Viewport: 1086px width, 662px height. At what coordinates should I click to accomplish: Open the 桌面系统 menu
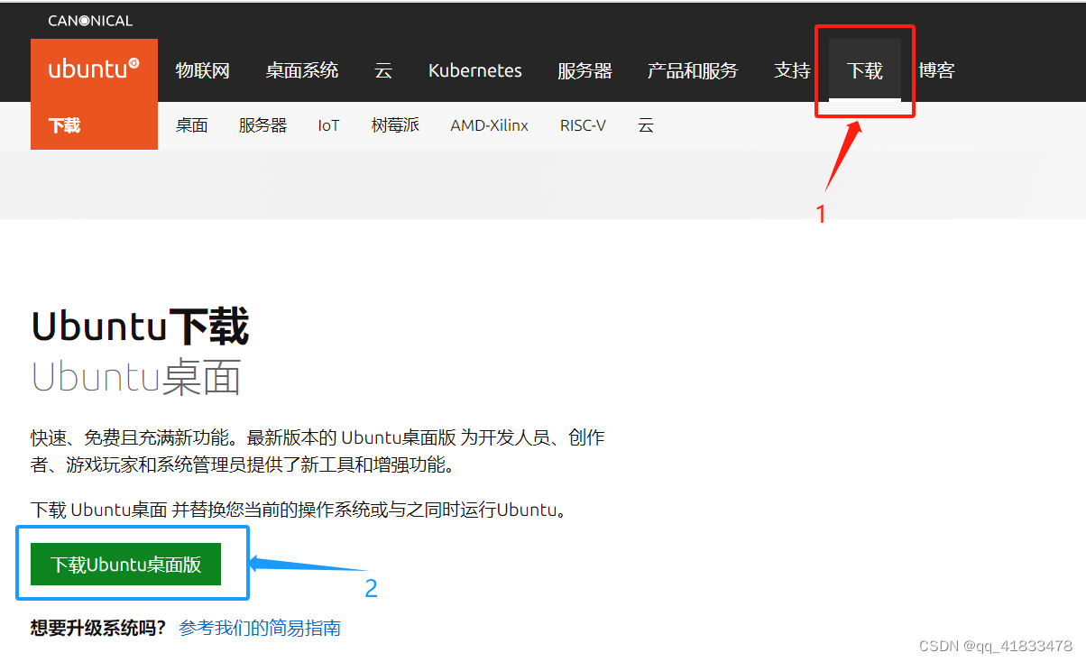pos(302,70)
